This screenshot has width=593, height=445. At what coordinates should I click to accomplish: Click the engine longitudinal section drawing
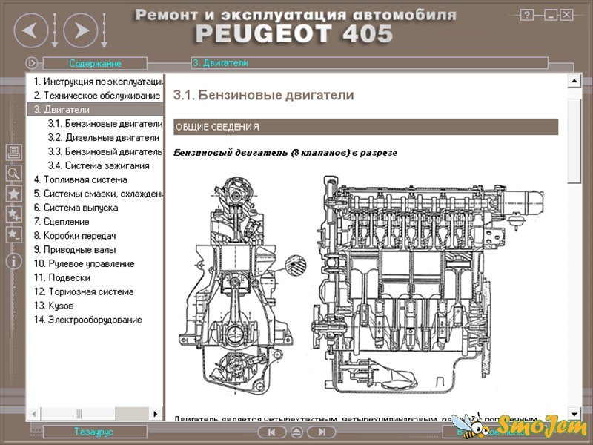[428, 284]
